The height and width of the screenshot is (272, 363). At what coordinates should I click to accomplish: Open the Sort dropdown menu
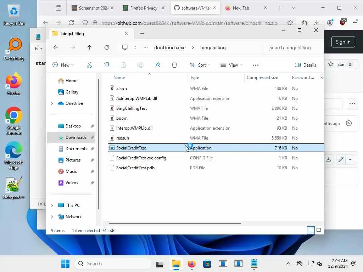(x=200, y=65)
